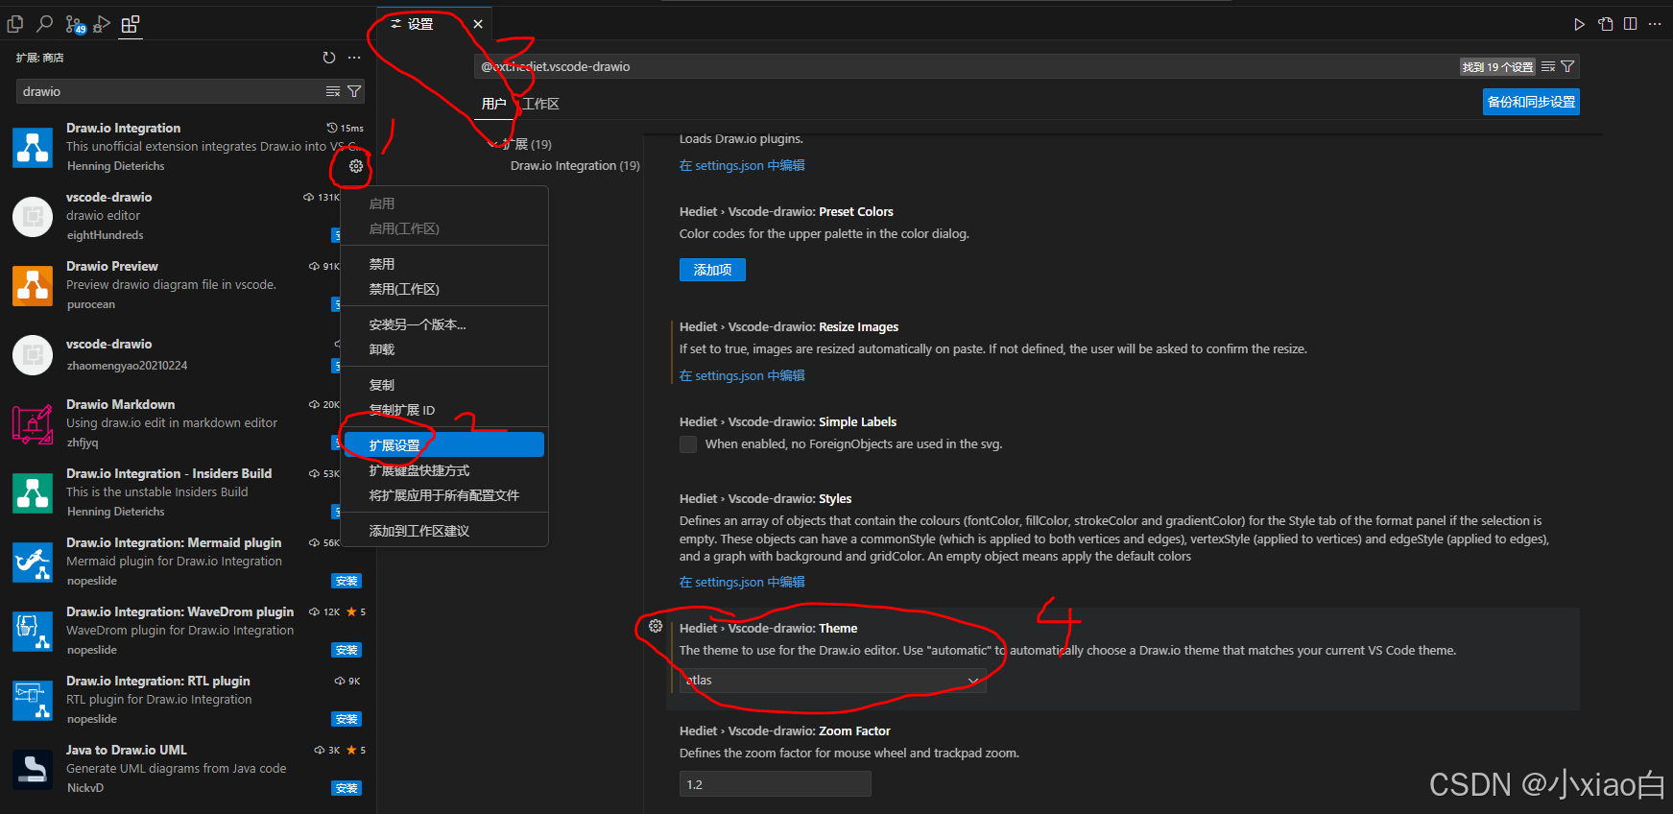Choose 扩展设置 menu entry

pos(444,444)
